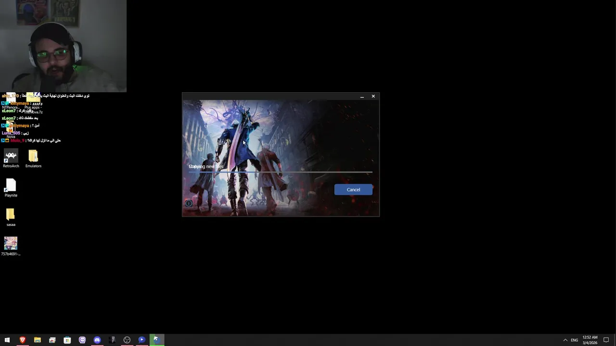This screenshot has width=616, height=346.
Task: Select the sasaa desktop folder
Action: tap(11, 218)
